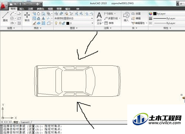Click the Table (表格) button
This screenshot has width=185, height=134.
coord(109,23)
